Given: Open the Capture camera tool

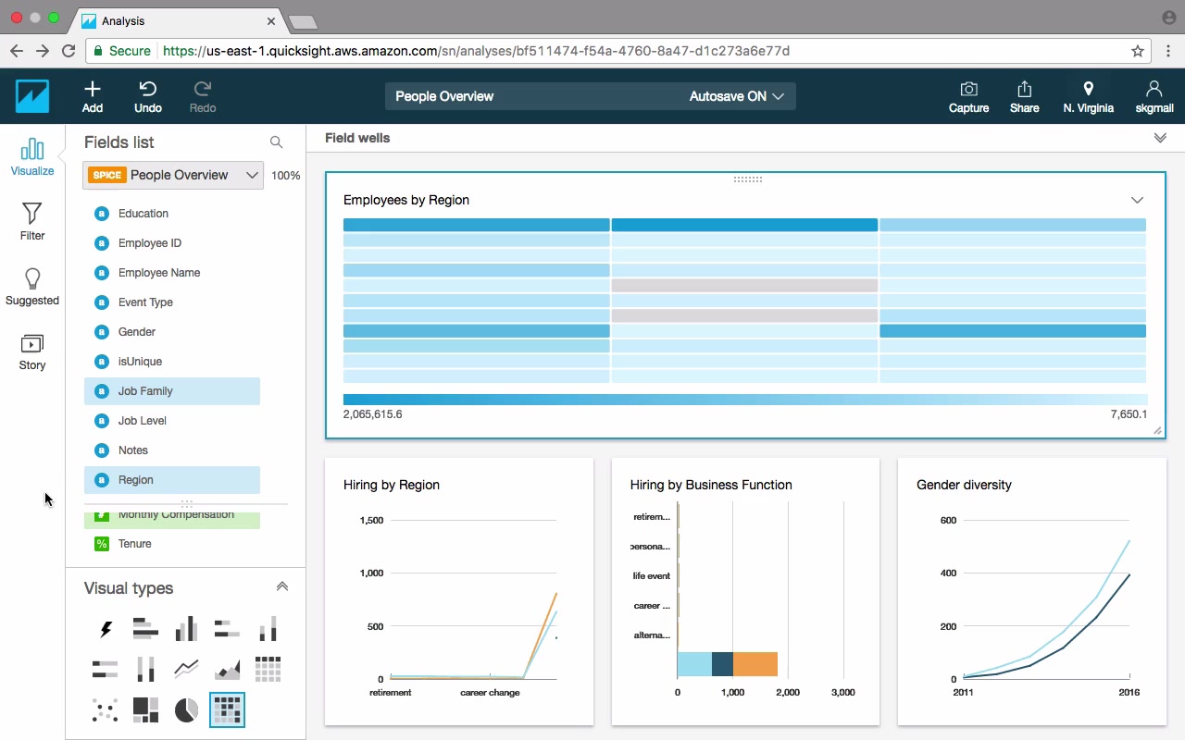Looking at the screenshot, I should [x=968, y=96].
